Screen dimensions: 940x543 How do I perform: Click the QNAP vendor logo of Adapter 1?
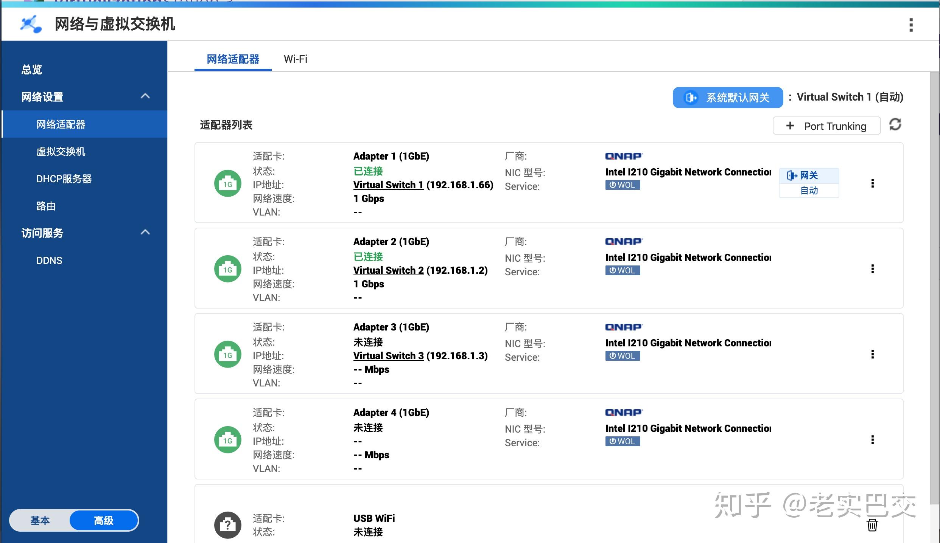[624, 156]
